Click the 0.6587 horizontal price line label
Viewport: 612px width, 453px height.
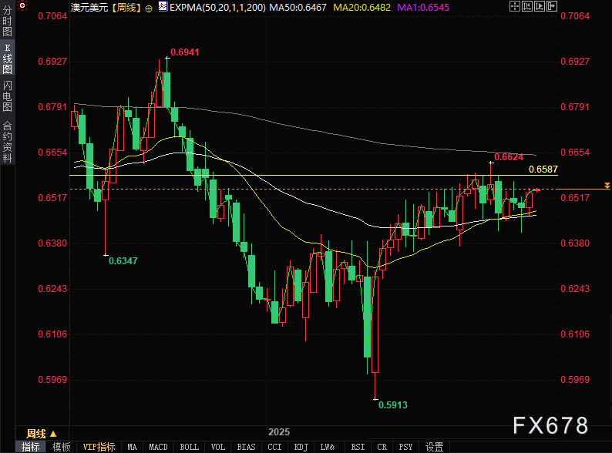543,169
